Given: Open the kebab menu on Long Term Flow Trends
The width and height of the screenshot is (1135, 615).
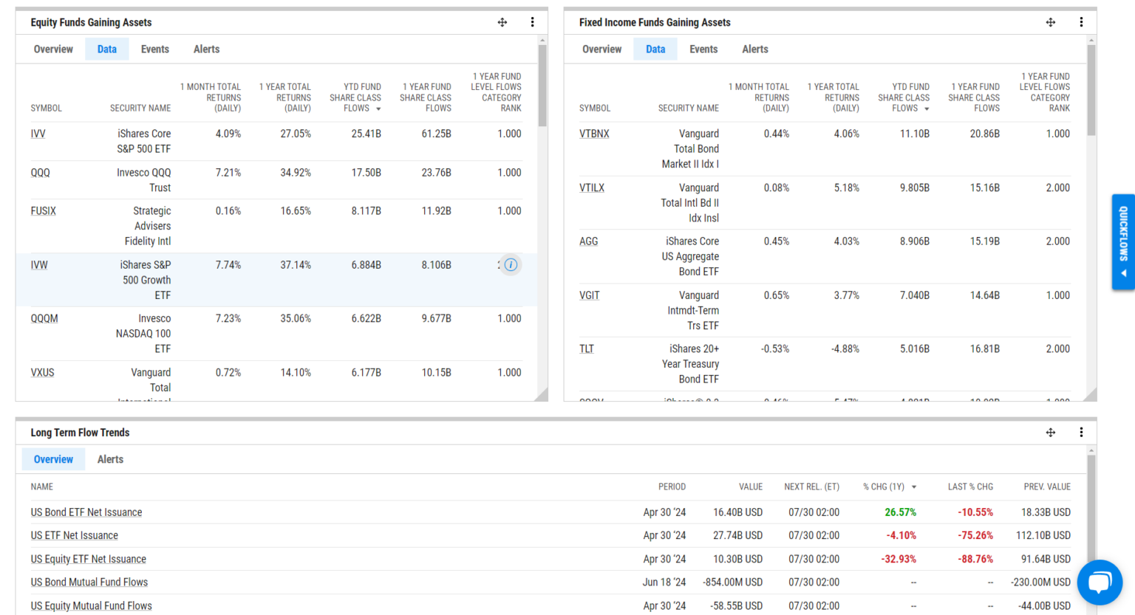Looking at the screenshot, I should pos(1081,432).
